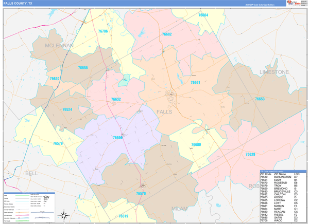Screen dimensions: 309x224
Task: Click the FALLS county name label
Action: pos(164,111)
